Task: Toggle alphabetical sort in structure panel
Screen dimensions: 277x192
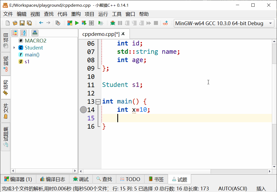Action: coord(23,33)
